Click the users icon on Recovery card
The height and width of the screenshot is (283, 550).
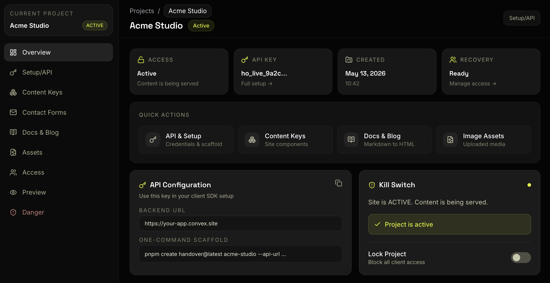pyautogui.click(x=453, y=60)
